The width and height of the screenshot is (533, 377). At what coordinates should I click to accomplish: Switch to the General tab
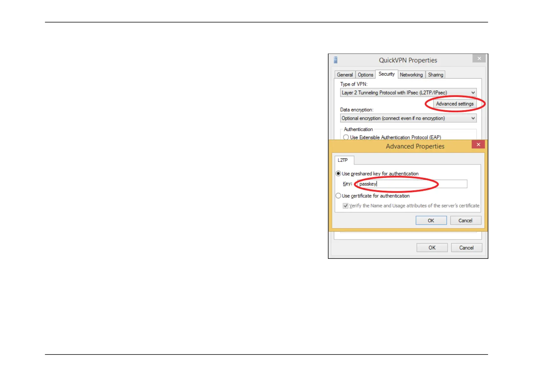[x=345, y=75]
